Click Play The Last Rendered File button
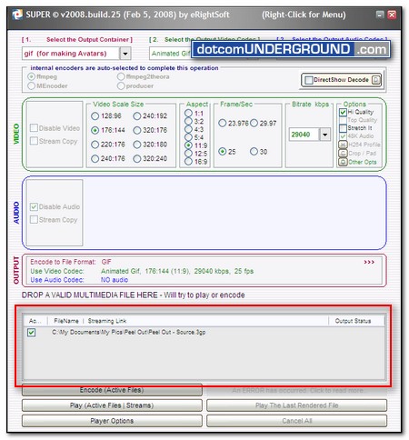Screen dimensions: 409x440 click(296, 405)
